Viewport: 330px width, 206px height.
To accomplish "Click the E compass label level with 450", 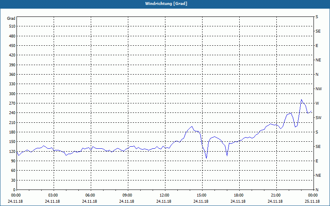I will pos(317,46).
